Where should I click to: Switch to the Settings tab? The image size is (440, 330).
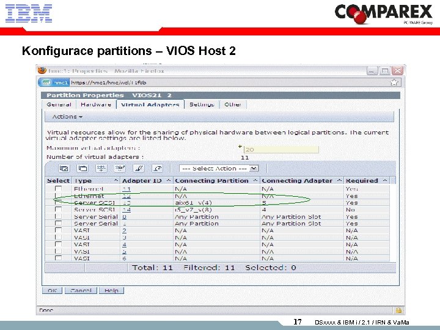click(202, 105)
